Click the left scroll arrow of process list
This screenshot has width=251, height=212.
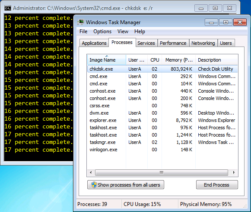click(x=91, y=172)
